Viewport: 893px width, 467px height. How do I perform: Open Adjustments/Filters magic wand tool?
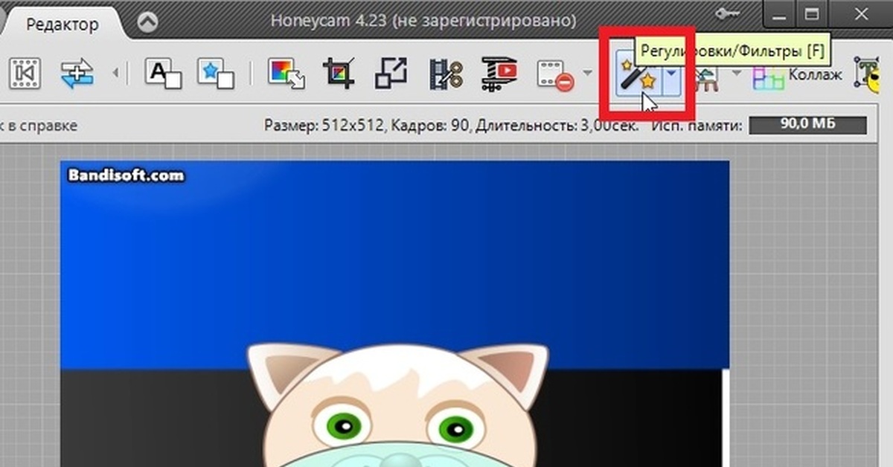pos(638,75)
